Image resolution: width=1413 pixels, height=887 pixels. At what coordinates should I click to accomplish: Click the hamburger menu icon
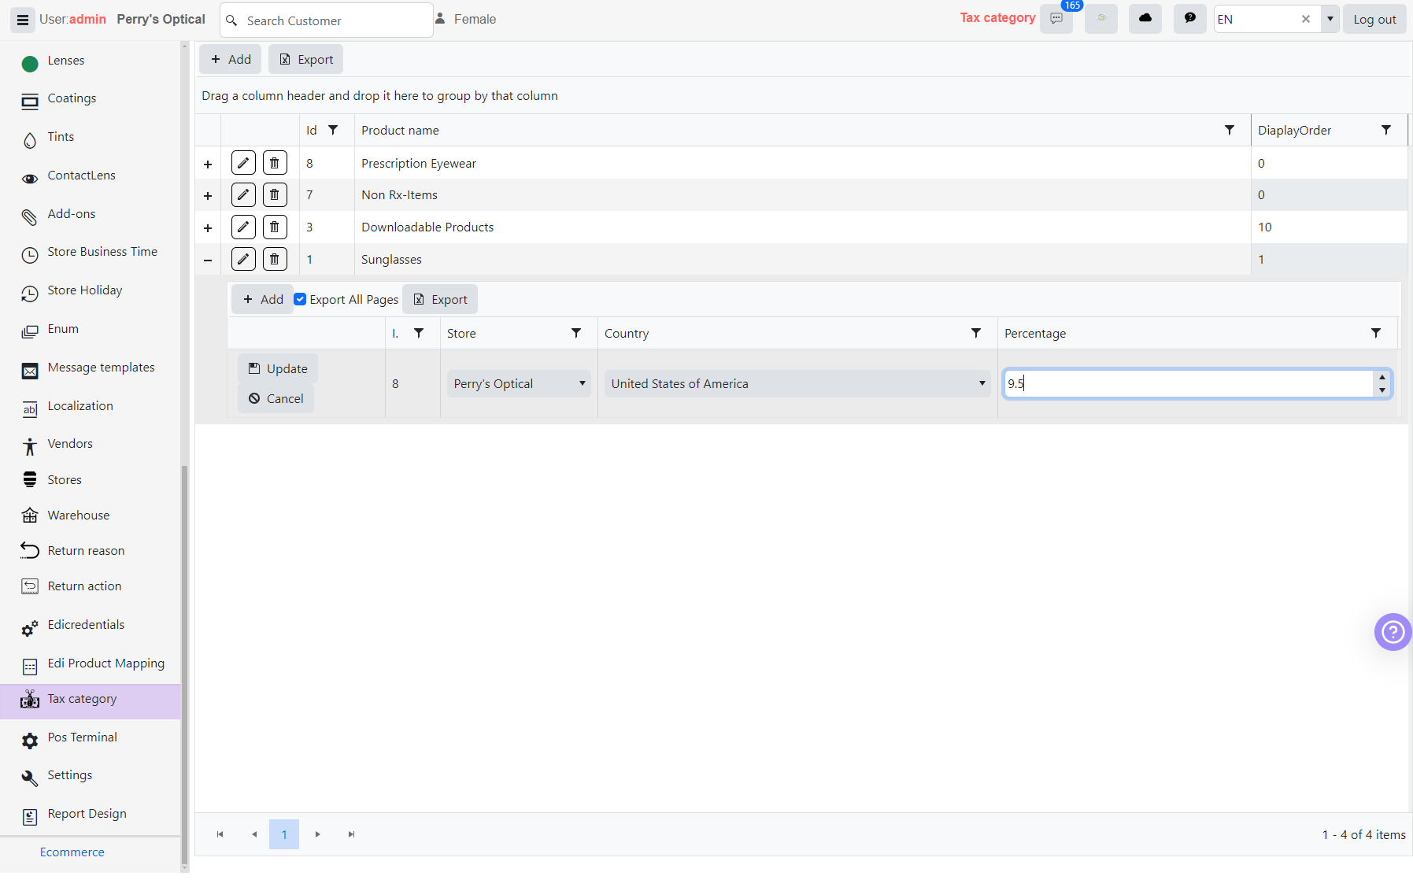[x=22, y=20]
